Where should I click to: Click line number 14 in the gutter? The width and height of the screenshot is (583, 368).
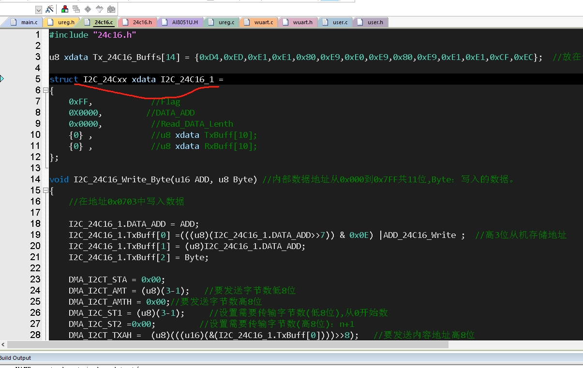[35, 179]
